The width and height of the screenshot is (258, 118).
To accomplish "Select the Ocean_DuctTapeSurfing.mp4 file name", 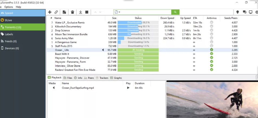I will 78,88.
